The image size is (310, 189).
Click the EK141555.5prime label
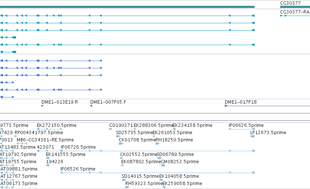click(x=66, y=154)
